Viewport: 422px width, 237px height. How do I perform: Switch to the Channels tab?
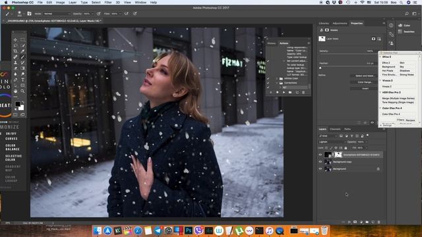pos(335,129)
